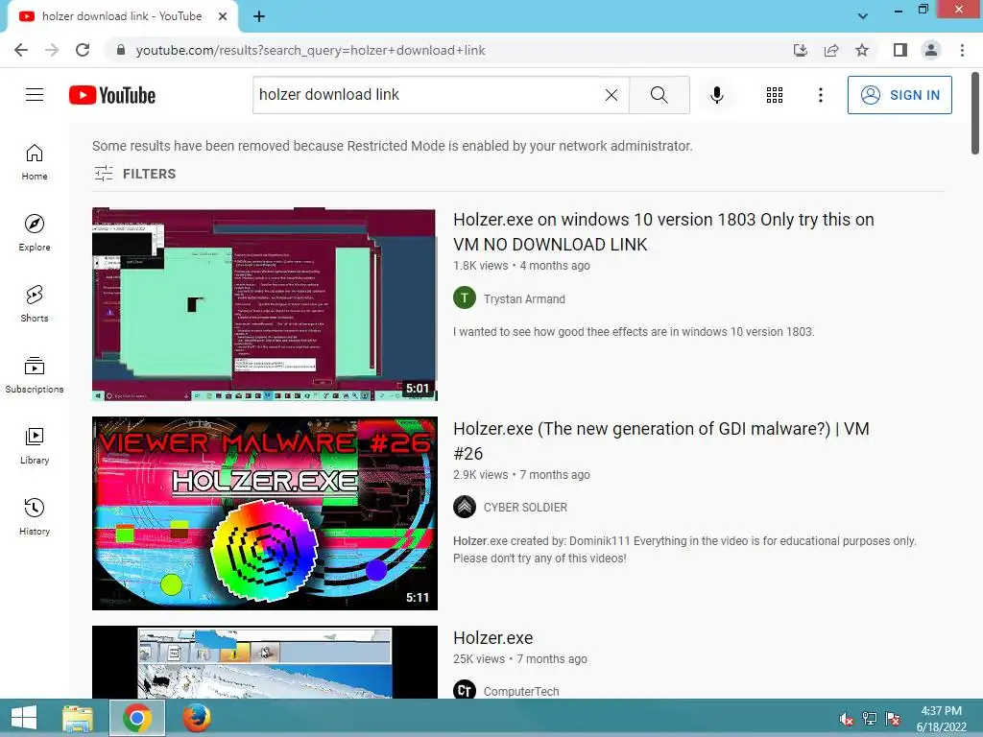983x737 pixels.
Task: Click the address bar URL
Action: pos(310,50)
